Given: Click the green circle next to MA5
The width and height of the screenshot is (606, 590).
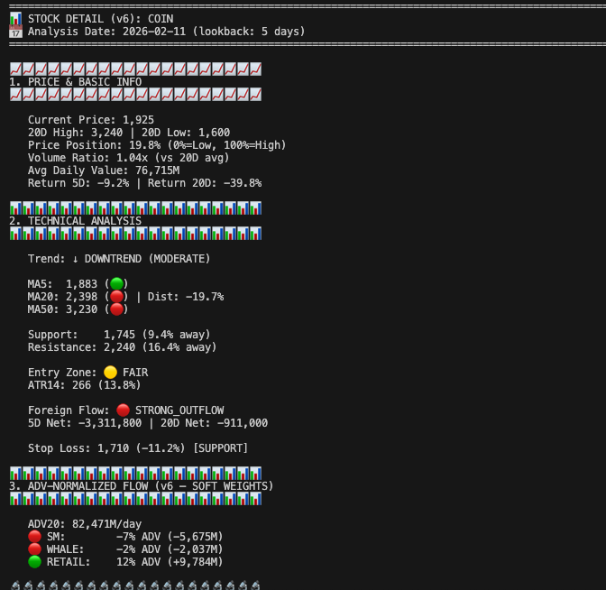Looking at the screenshot, I should pos(115,283).
